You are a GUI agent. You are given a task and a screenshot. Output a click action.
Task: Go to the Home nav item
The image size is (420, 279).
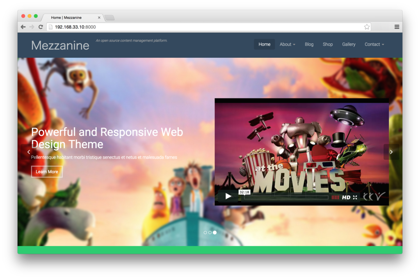pos(265,44)
